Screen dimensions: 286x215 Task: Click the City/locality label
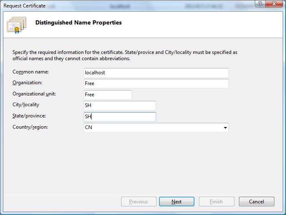pos(26,105)
